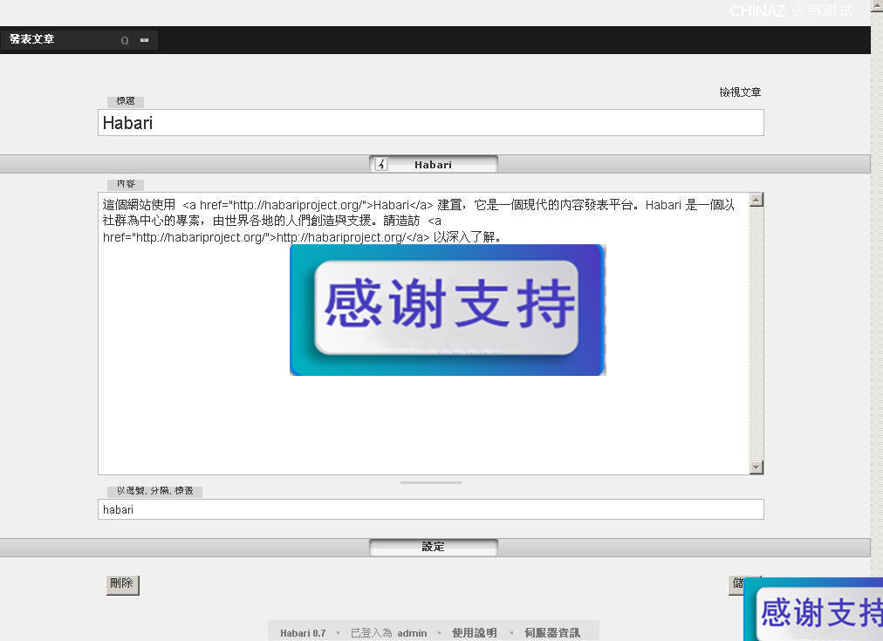Expand the 設定 settings tab

point(433,547)
